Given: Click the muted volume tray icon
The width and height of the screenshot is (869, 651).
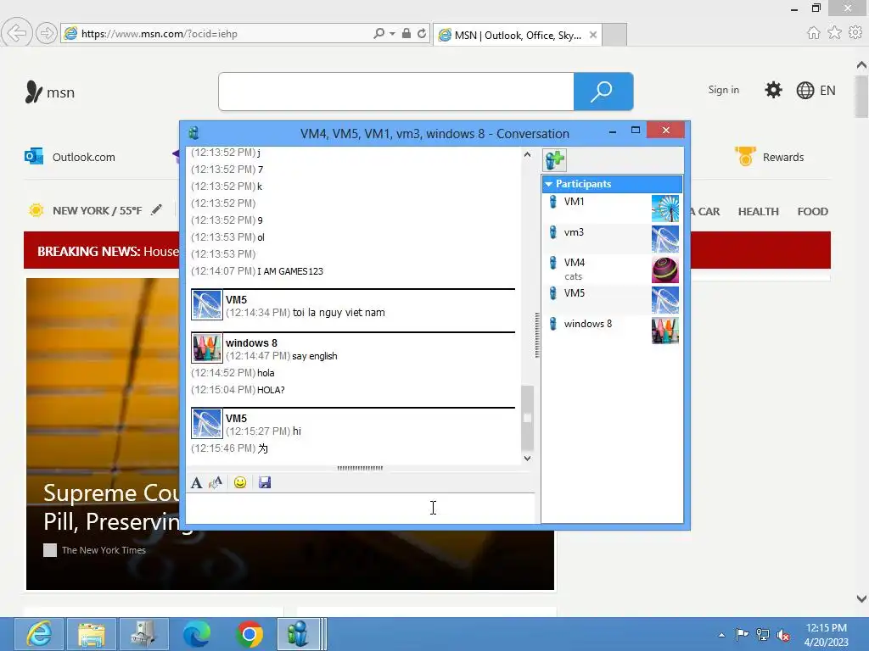Looking at the screenshot, I should [x=782, y=635].
